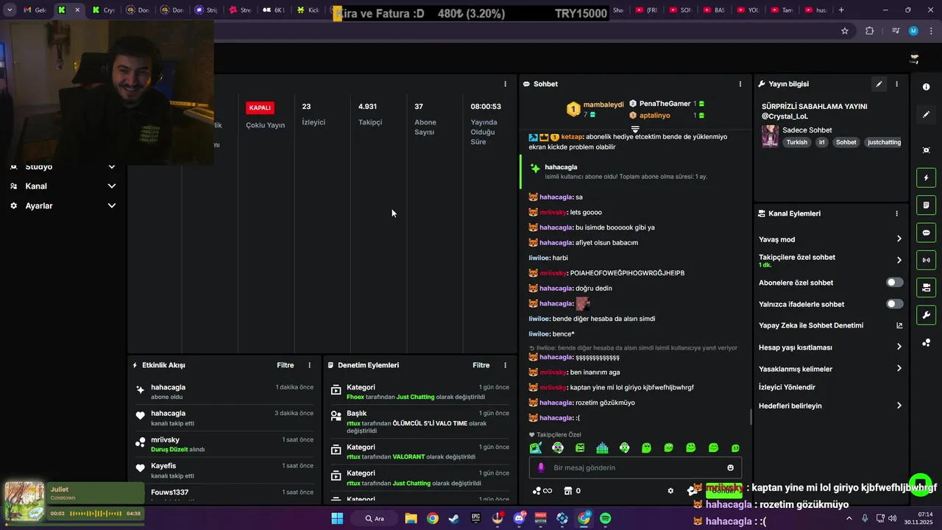Screen dimensions: 942x530
Task: Open the shop icon showing 0
Action: (x=573, y=491)
